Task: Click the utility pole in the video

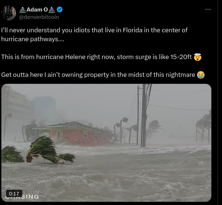Action: (x=144, y=115)
